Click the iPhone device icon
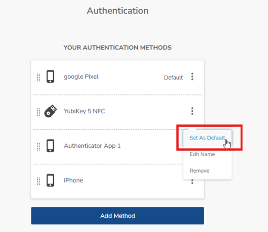The height and width of the screenshot is (232, 268). (x=50, y=181)
